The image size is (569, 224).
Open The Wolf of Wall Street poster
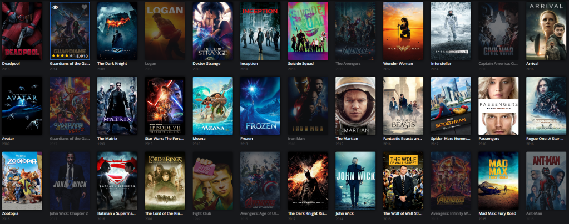click(x=403, y=181)
